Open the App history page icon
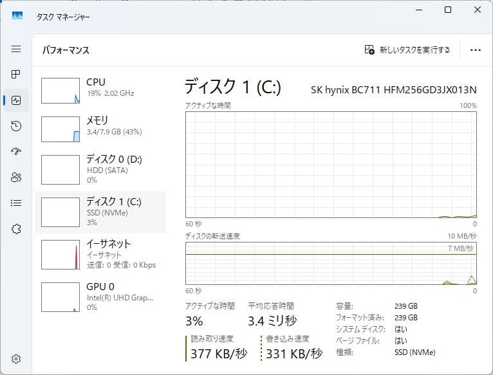Viewport: 493px width, 375px height. click(x=16, y=125)
